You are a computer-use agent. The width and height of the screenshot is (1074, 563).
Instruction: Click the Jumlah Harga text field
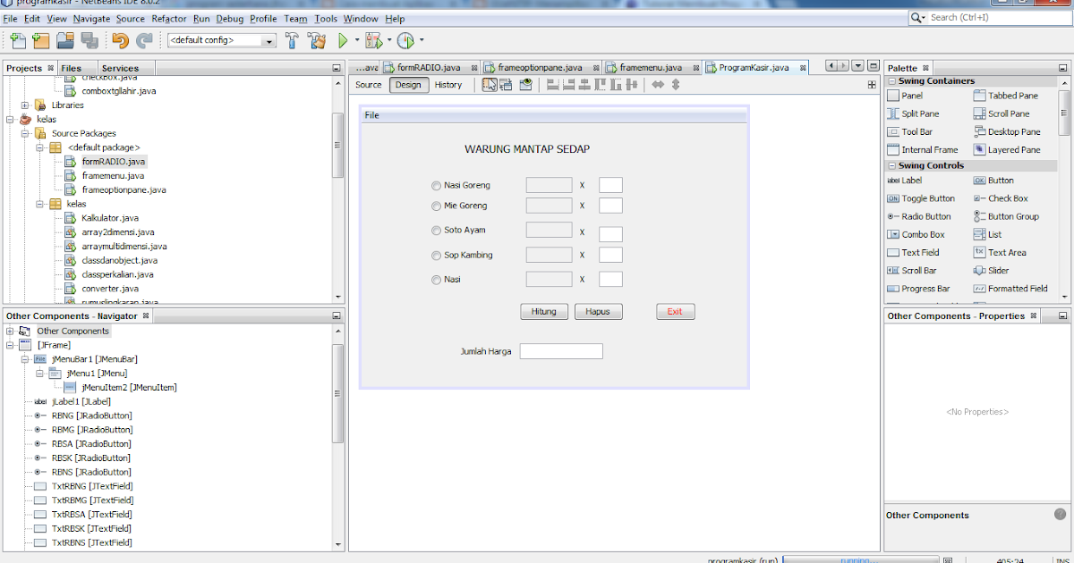click(561, 350)
